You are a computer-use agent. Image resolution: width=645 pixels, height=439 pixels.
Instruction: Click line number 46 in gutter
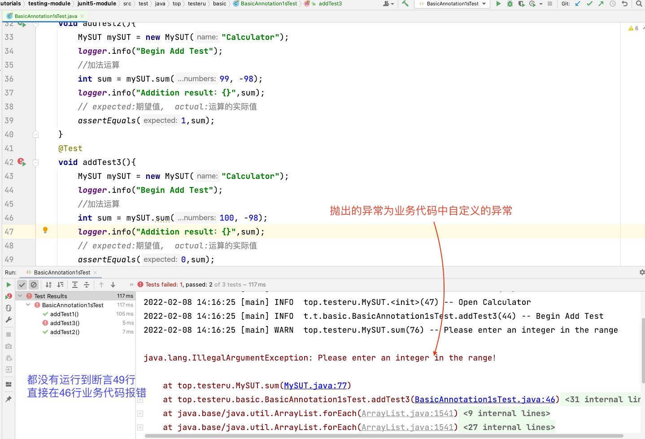coord(9,218)
